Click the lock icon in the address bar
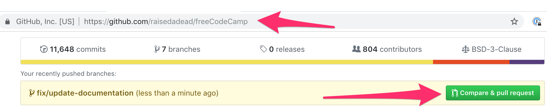 [x=7, y=22]
